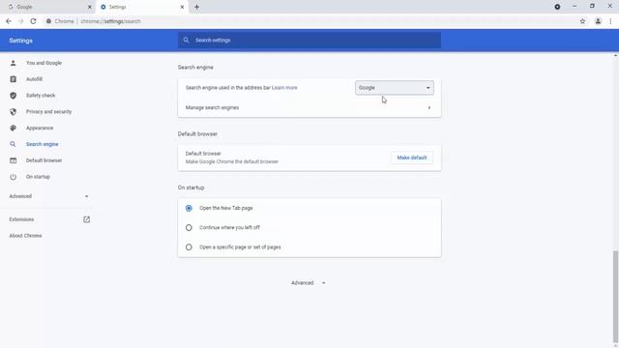619x348 pixels.
Task: Select Continue where you left off
Action: click(189, 228)
